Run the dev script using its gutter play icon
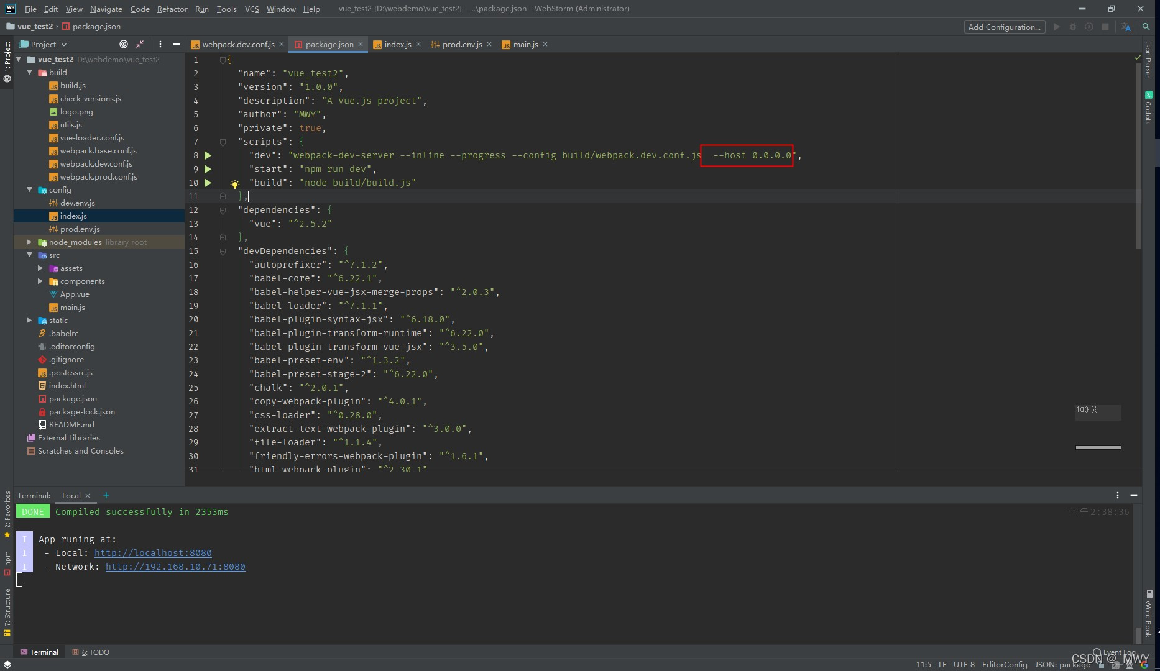The width and height of the screenshot is (1160, 671). pyautogui.click(x=209, y=155)
